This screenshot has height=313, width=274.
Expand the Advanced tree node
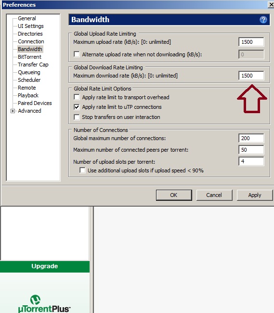pos(13,111)
